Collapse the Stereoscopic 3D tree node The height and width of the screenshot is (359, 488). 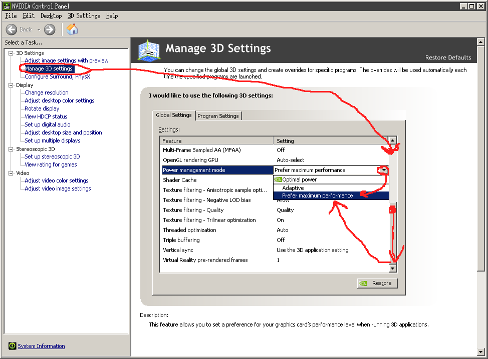click(x=11, y=149)
